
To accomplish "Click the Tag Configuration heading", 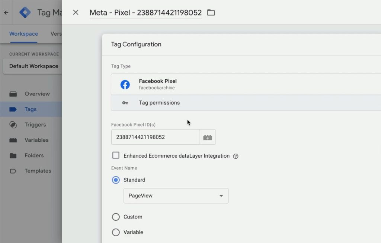I will point(136,45).
